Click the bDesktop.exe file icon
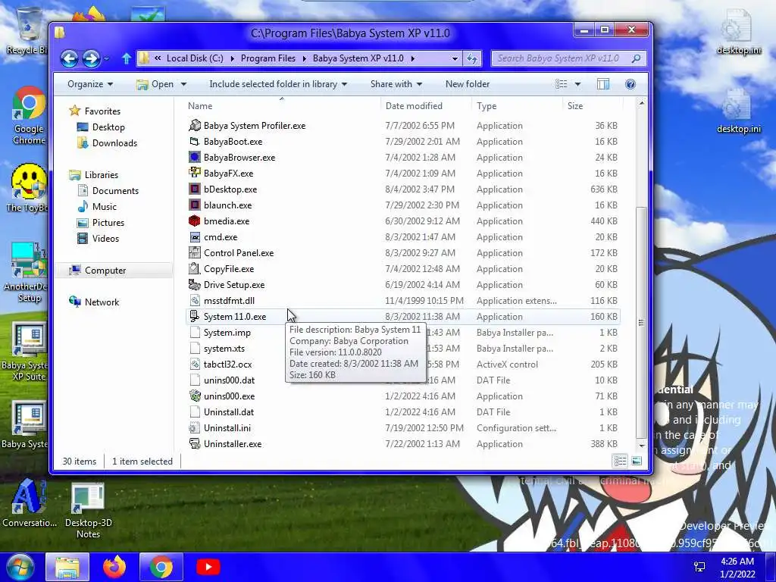Screen dimensions: 776x582 pos(195,189)
